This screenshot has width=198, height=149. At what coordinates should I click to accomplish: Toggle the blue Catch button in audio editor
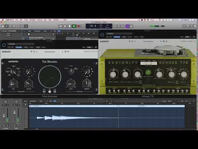(54, 101)
